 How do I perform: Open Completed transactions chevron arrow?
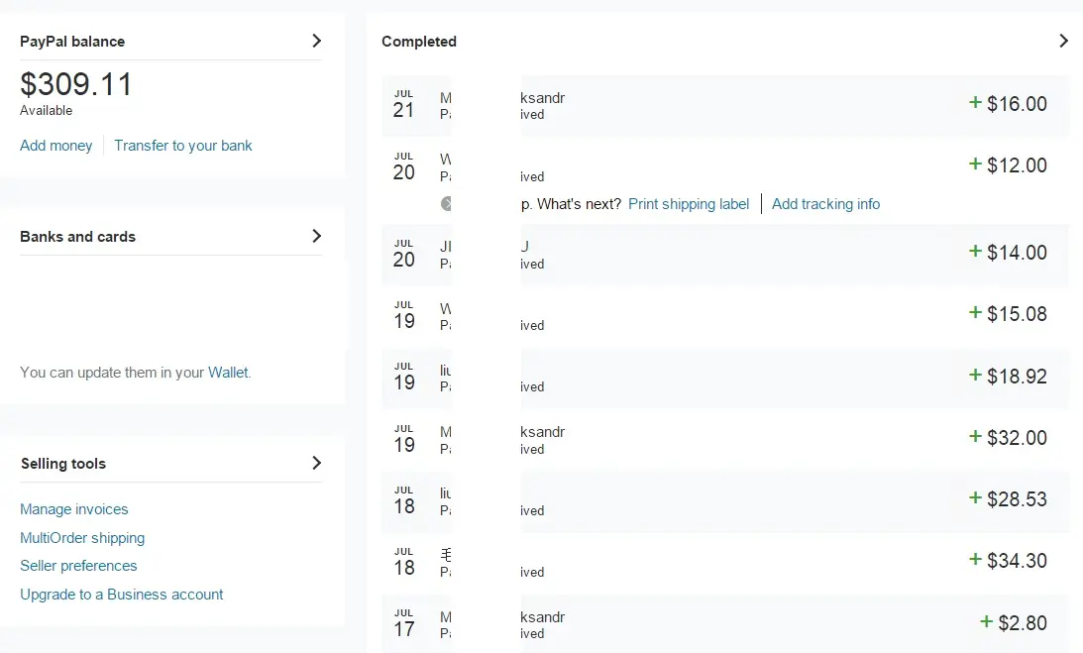click(x=1063, y=41)
